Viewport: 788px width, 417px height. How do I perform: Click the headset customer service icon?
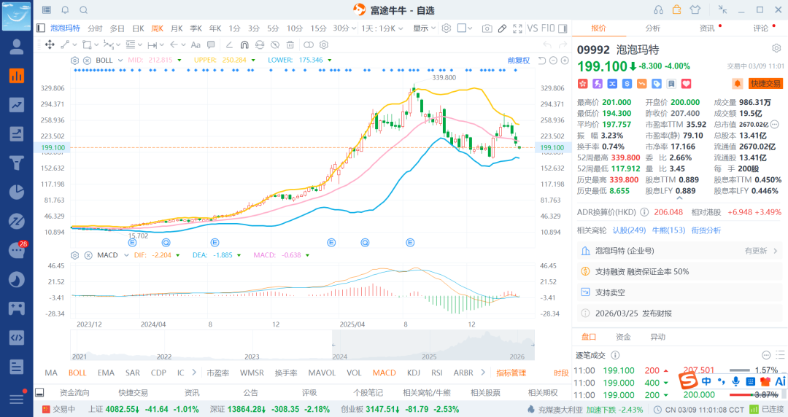(x=659, y=9)
